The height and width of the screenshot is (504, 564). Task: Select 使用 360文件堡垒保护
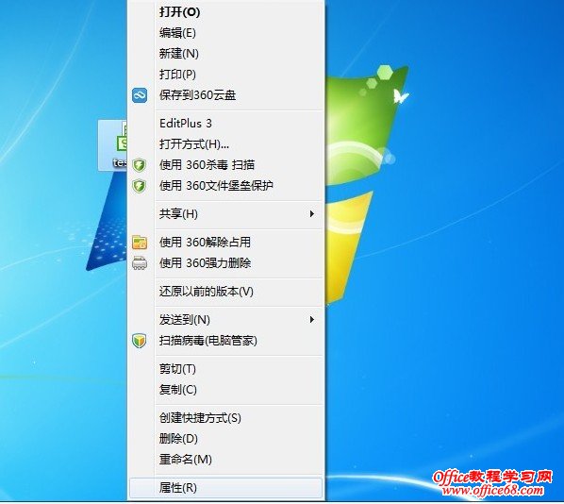226,186
